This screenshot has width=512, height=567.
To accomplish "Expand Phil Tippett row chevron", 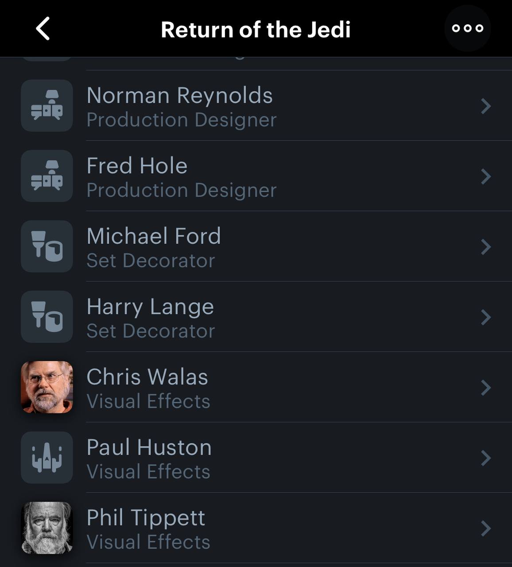I will click(x=486, y=528).
